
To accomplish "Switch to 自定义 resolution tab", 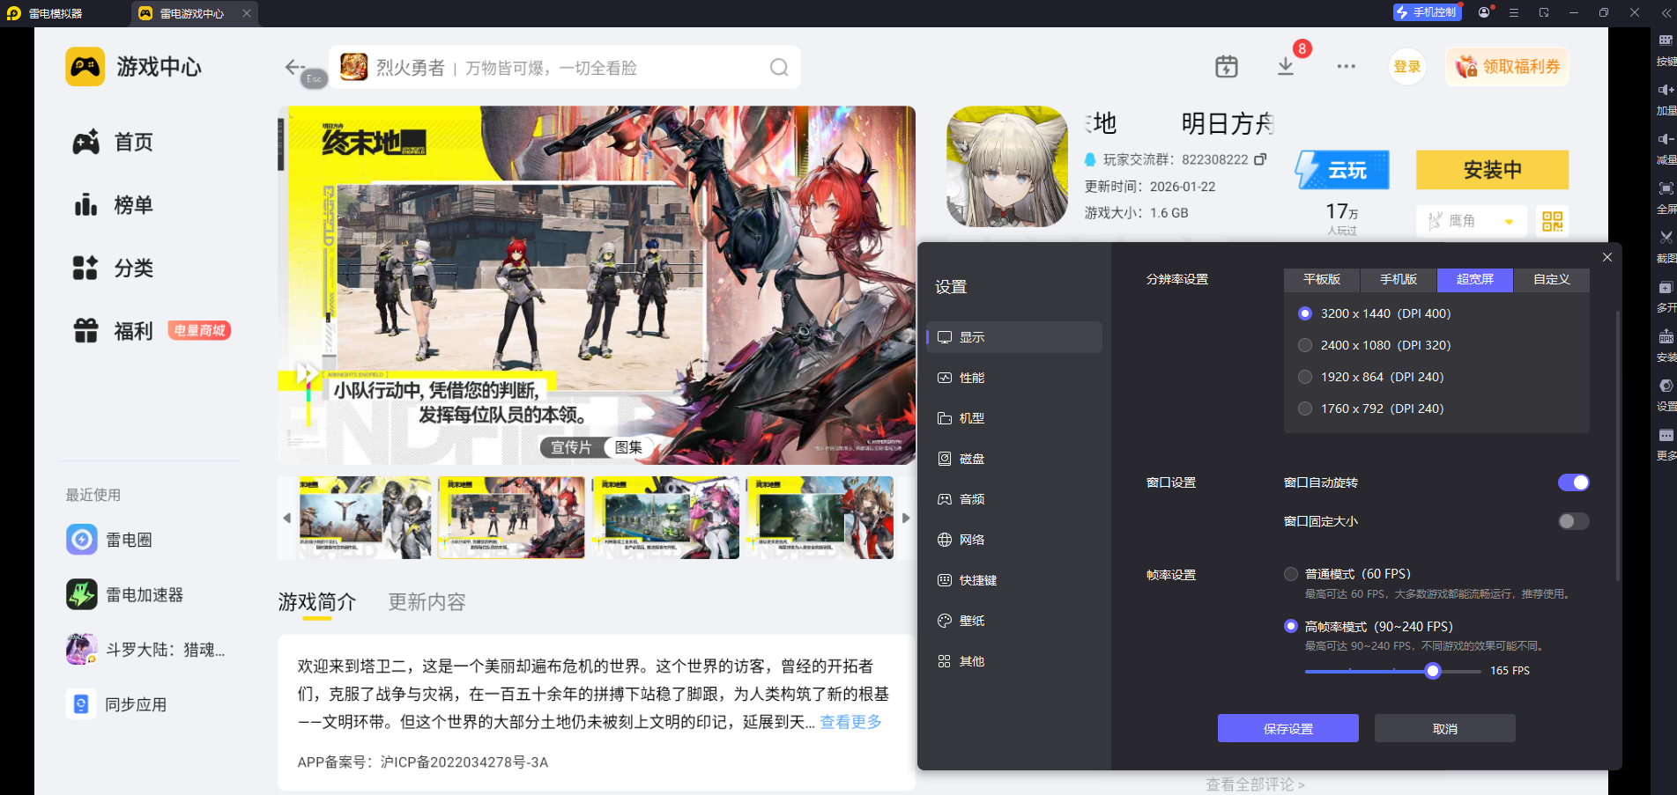I will (x=1552, y=279).
